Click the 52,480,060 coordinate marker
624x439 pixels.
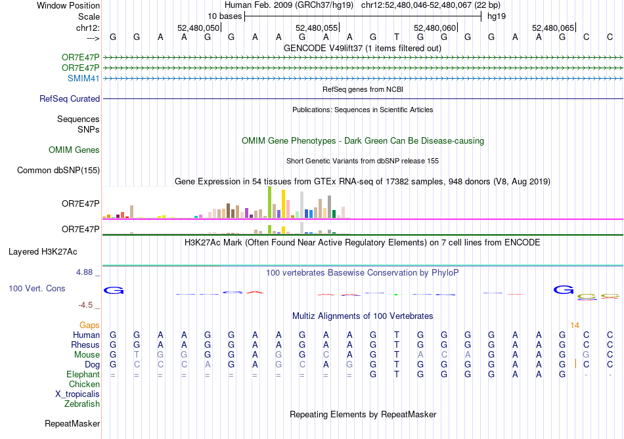pyautogui.click(x=435, y=28)
